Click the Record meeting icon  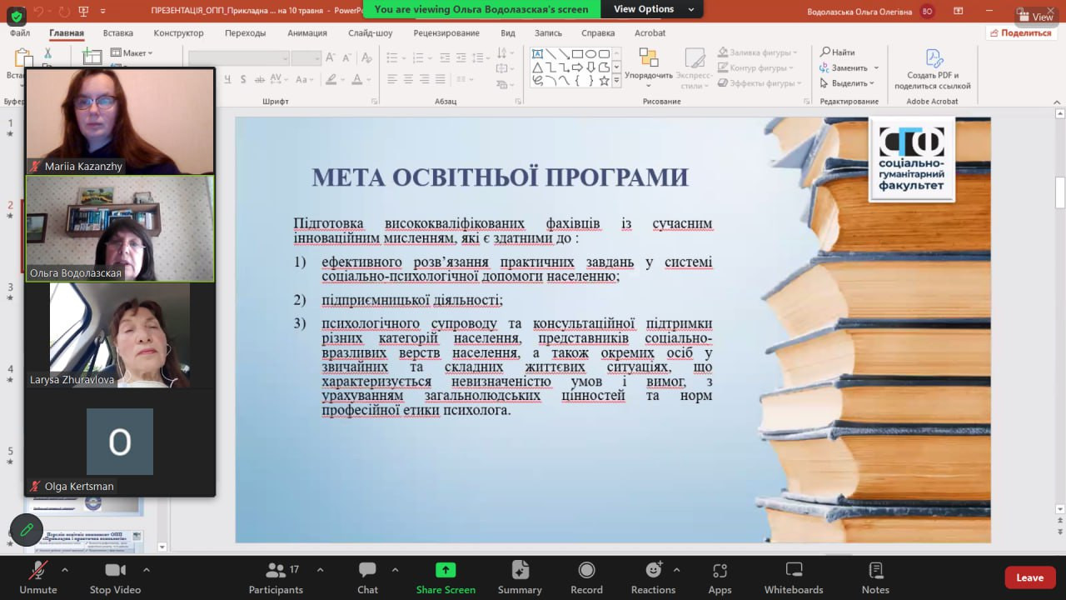click(x=586, y=577)
